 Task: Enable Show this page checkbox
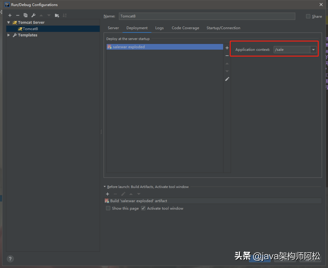pos(108,208)
